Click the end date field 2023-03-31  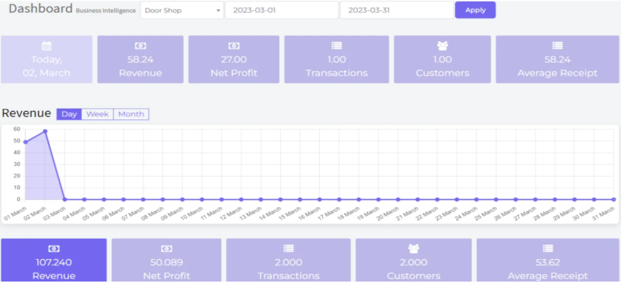point(397,10)
